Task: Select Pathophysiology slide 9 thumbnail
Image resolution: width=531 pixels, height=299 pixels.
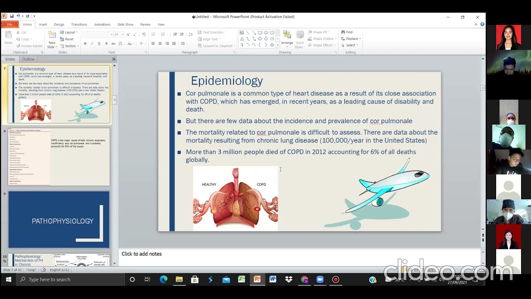Action: click(x=59, y=220)
